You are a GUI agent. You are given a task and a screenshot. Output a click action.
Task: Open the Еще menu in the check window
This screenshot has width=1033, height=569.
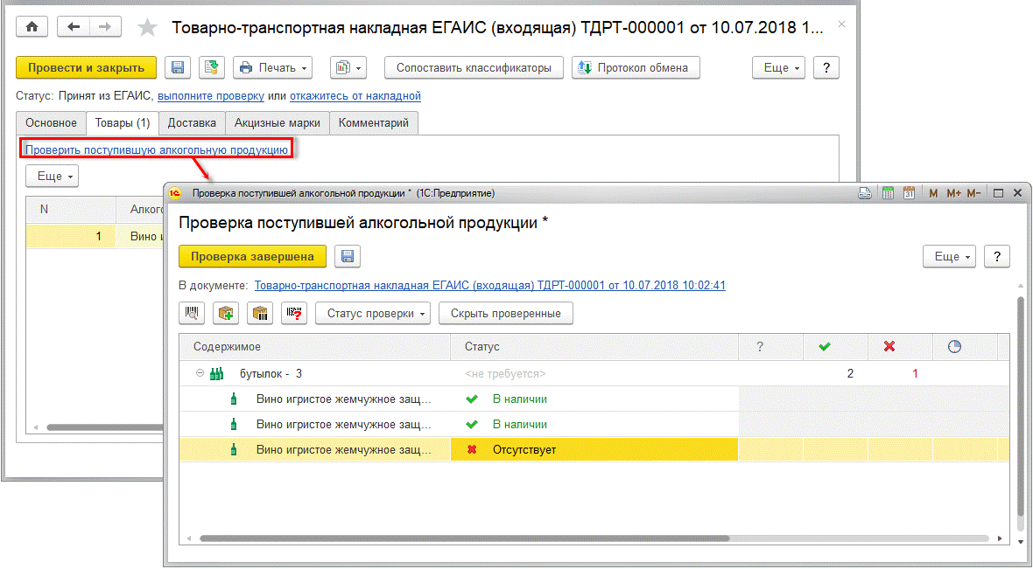[x=949, y=257]
